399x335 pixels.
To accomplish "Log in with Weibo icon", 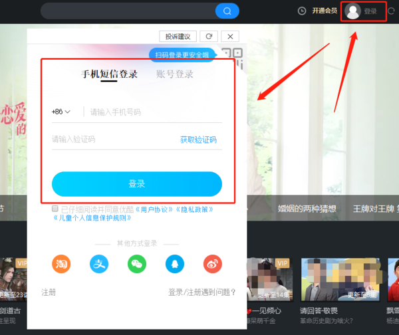I will pos(213,264).
